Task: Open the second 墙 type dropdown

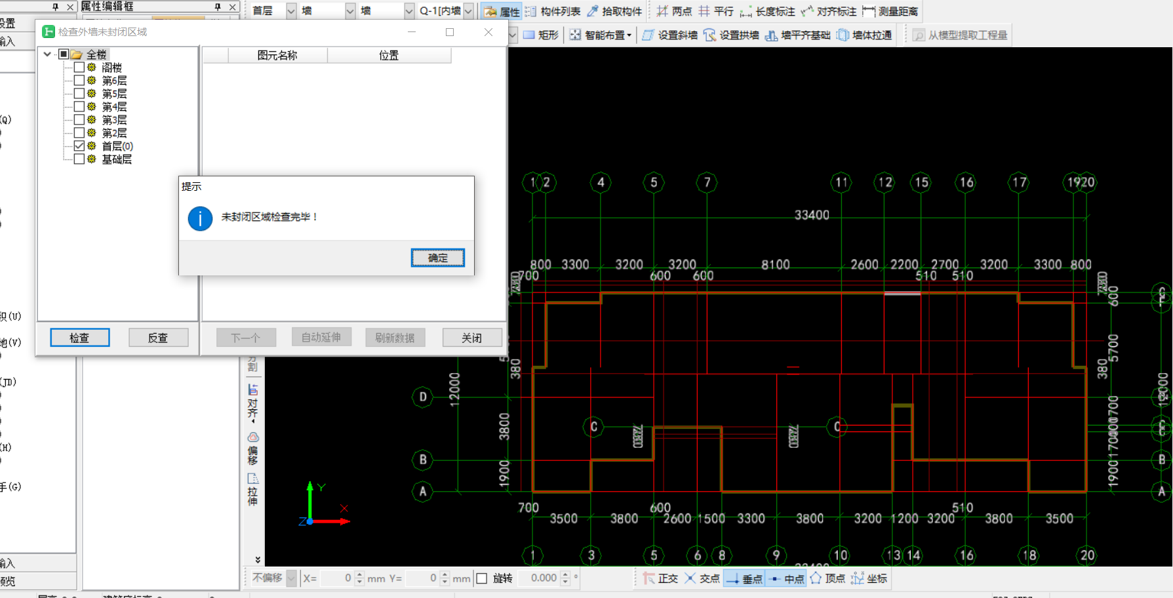Action: click(409, 11)
